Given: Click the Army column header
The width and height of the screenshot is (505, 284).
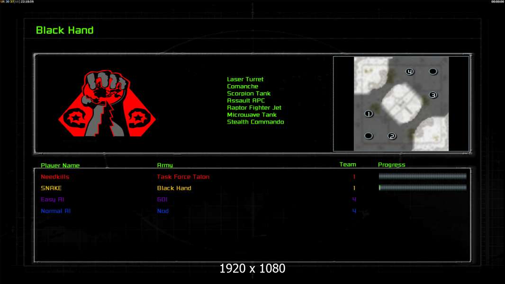Looking at the screenshot, I should 165,165.
